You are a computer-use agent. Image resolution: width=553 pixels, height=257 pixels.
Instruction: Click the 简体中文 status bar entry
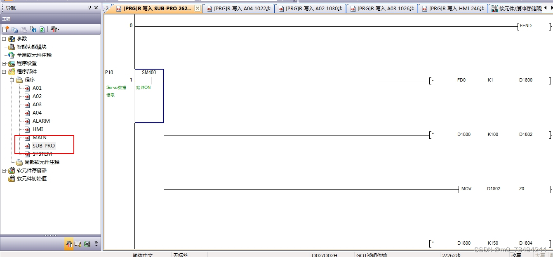click(x=143, y=255)
